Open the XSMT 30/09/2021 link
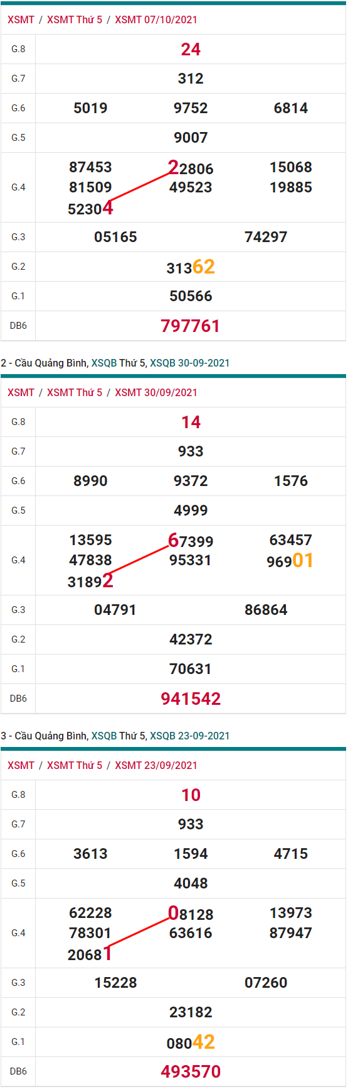This screenshot has width=348, height=1089. coord(156,392)
